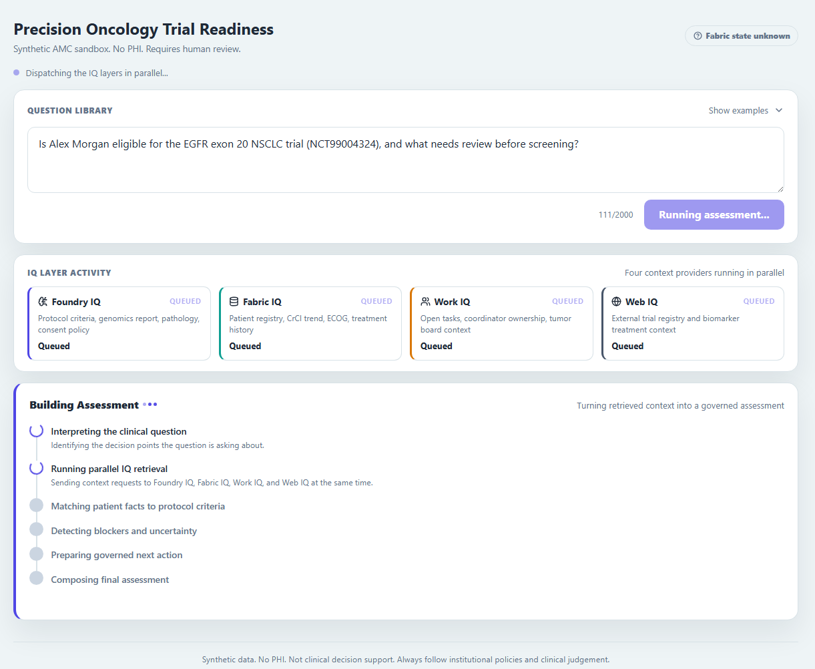Click the text area resize handle
The height and width of the screenshot is (669, 815).
779,188
